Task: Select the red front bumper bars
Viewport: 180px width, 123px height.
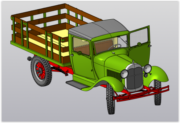Action: click(141, 93)
